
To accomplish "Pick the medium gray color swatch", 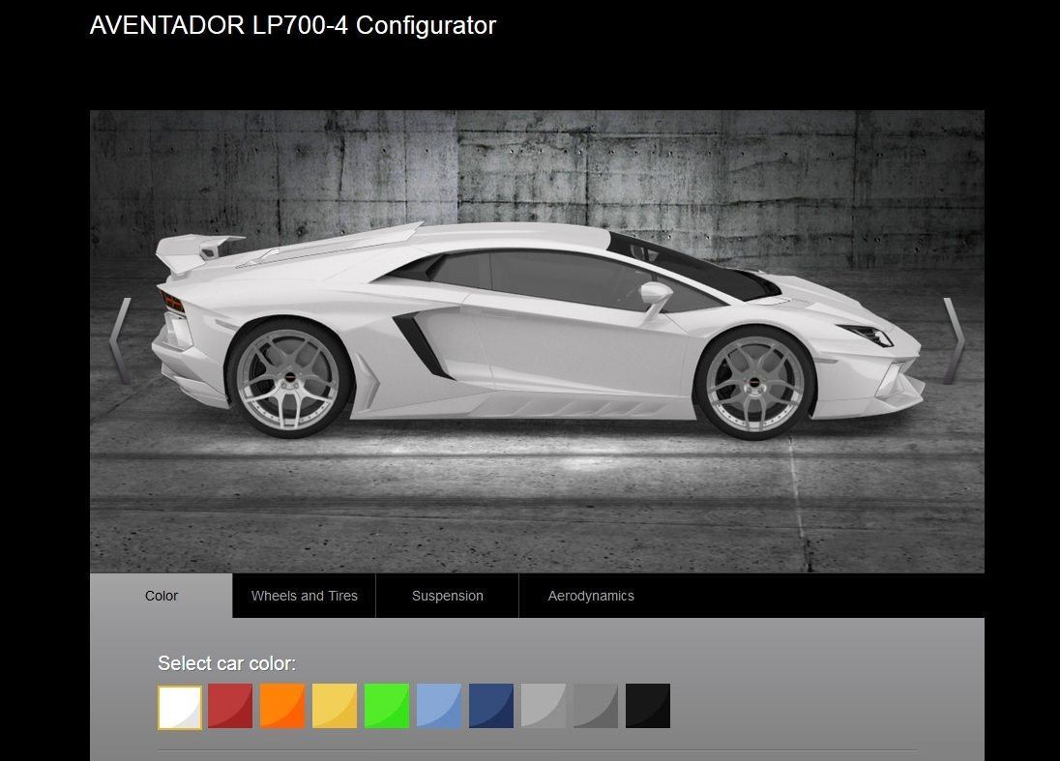I will [596, 706].
